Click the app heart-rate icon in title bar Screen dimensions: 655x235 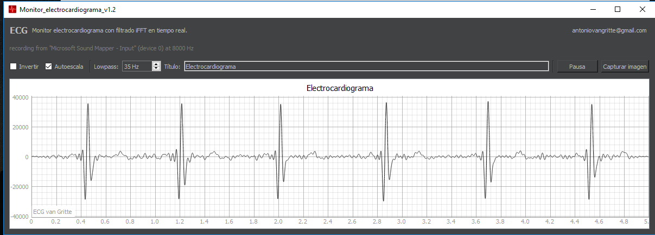pyautogui.click(x=12, y=9)
